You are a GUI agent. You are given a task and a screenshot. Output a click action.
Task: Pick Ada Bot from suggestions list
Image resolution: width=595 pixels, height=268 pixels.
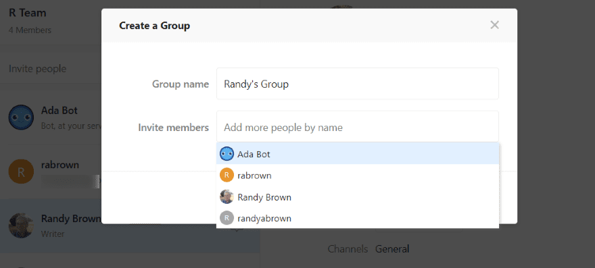pos(358,154)
